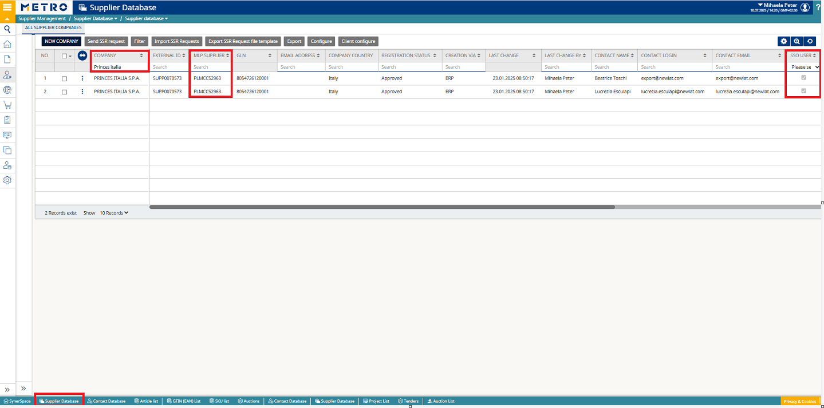Viewport: 824px width, 408px height.
Task: Click Import SSR Requests button
Action: (x=176, y=41)
